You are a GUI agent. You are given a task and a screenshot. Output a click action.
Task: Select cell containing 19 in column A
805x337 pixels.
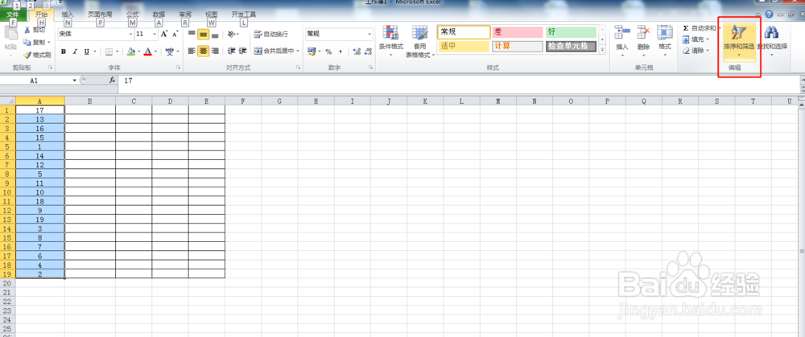[40, 220]
